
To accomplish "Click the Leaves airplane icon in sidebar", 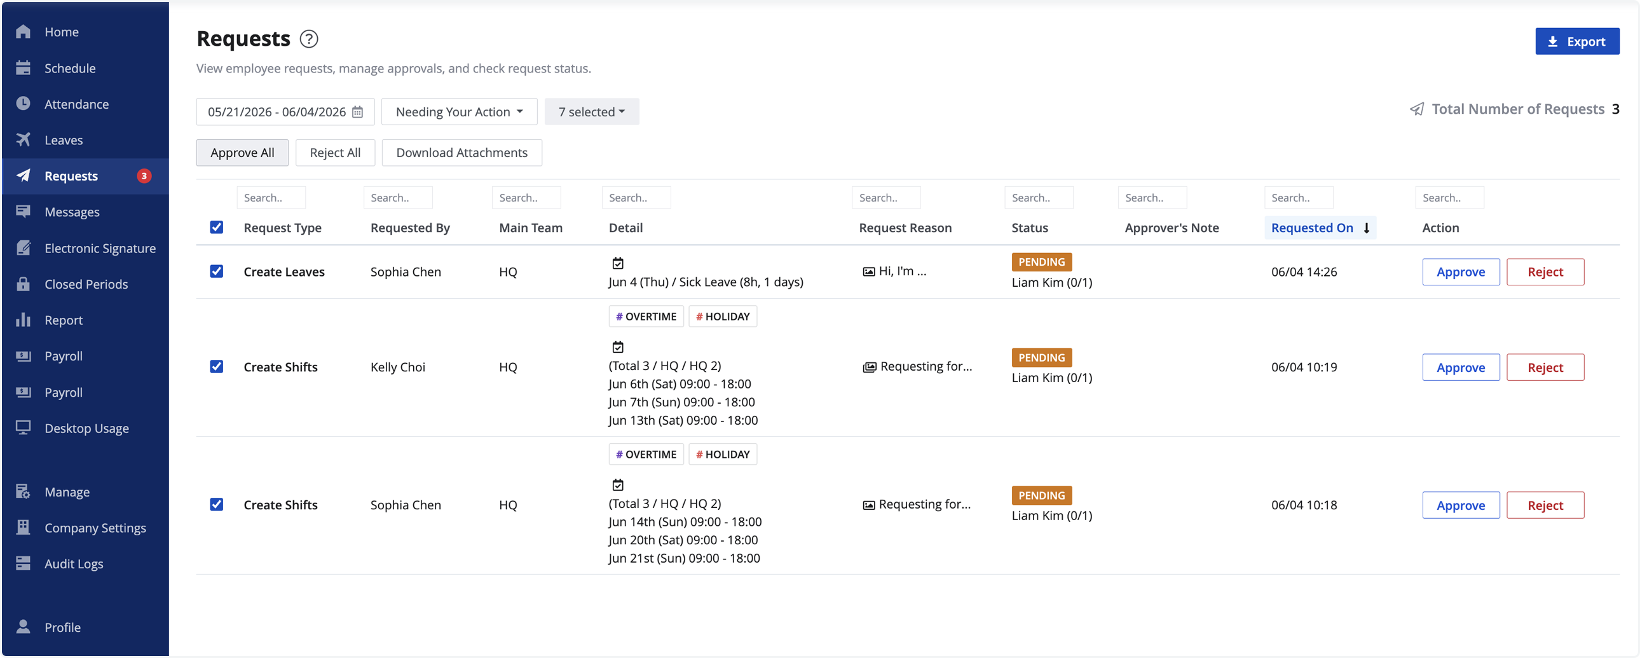I will pos(23,139).
